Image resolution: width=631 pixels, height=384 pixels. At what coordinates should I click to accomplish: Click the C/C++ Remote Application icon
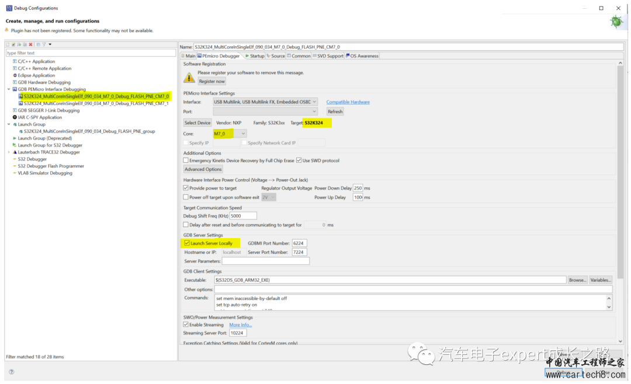[15, 68]
